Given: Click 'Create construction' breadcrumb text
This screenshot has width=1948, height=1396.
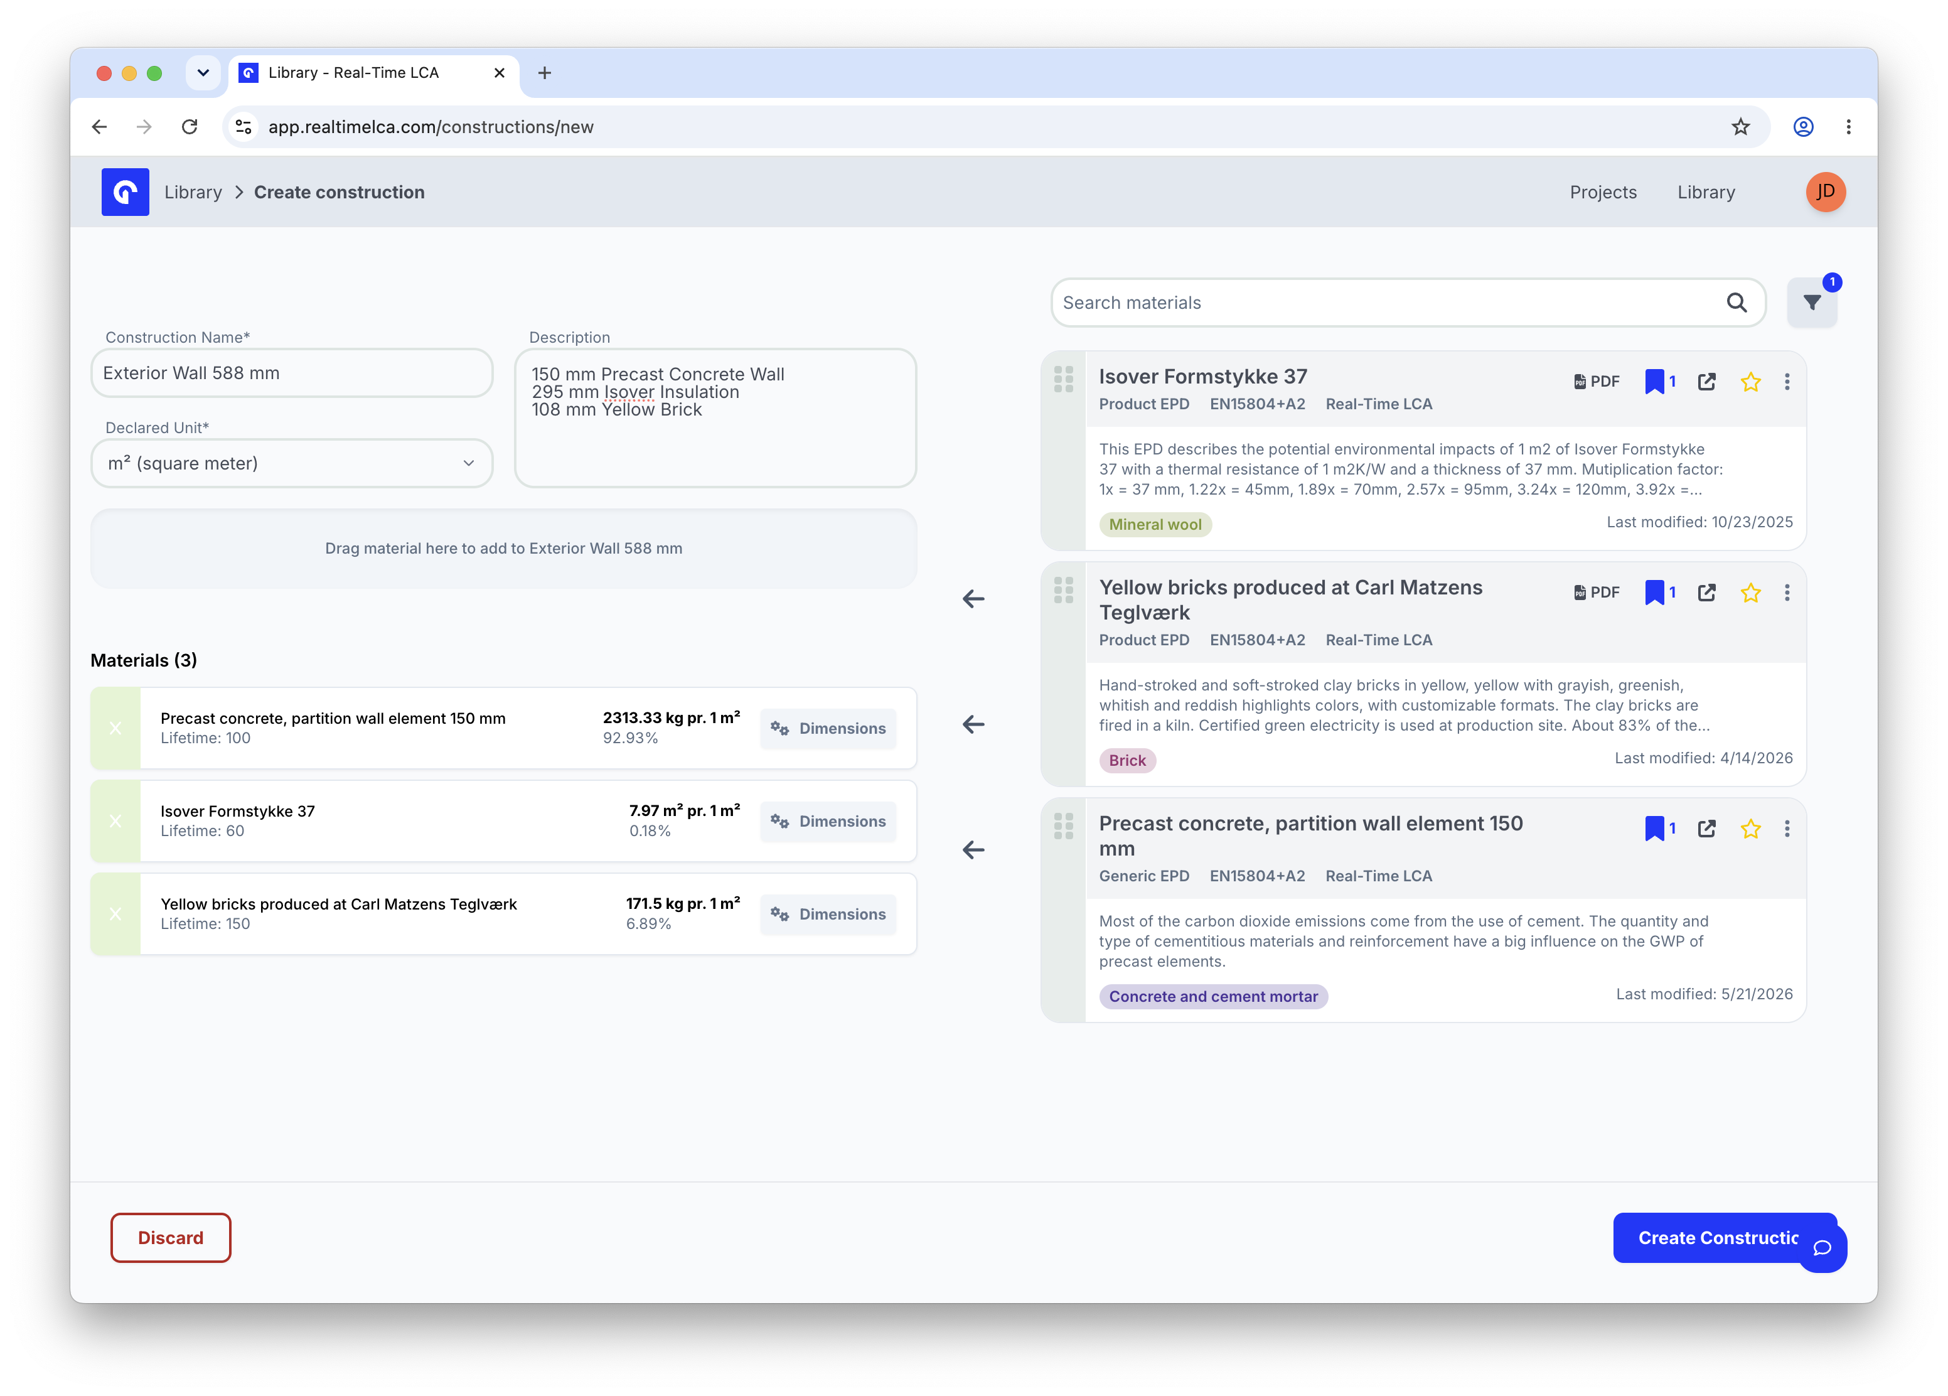Looking at the screenshot, I should tap(340, 191).
